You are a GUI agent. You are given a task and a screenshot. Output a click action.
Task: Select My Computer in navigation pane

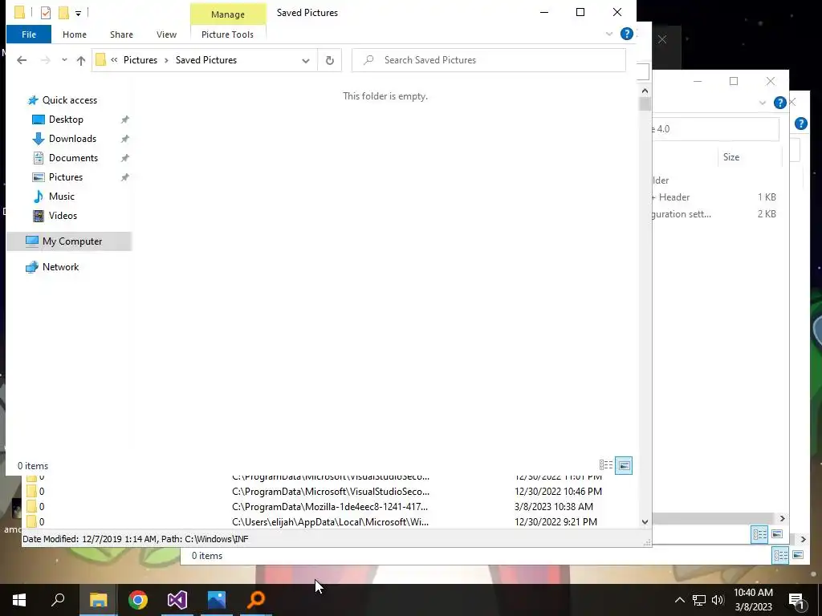69,241
